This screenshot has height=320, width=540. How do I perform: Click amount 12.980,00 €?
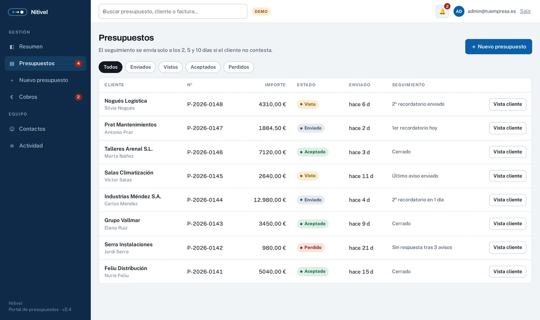tap(270, 200)
